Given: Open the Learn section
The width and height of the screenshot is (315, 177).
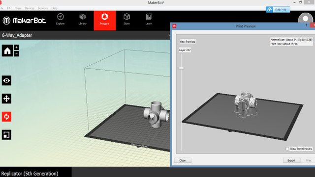Looking at the screenshot, I should click(149, 20).
